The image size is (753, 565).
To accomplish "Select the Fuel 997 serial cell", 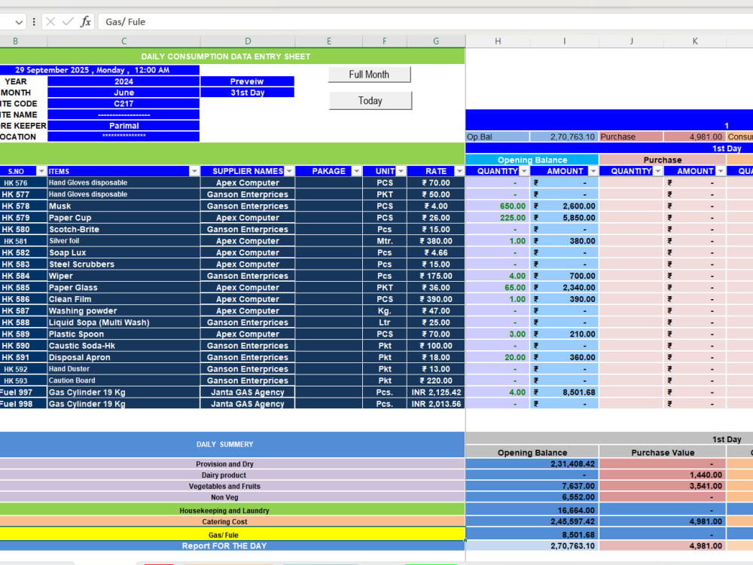I will (x=23, y=392).
